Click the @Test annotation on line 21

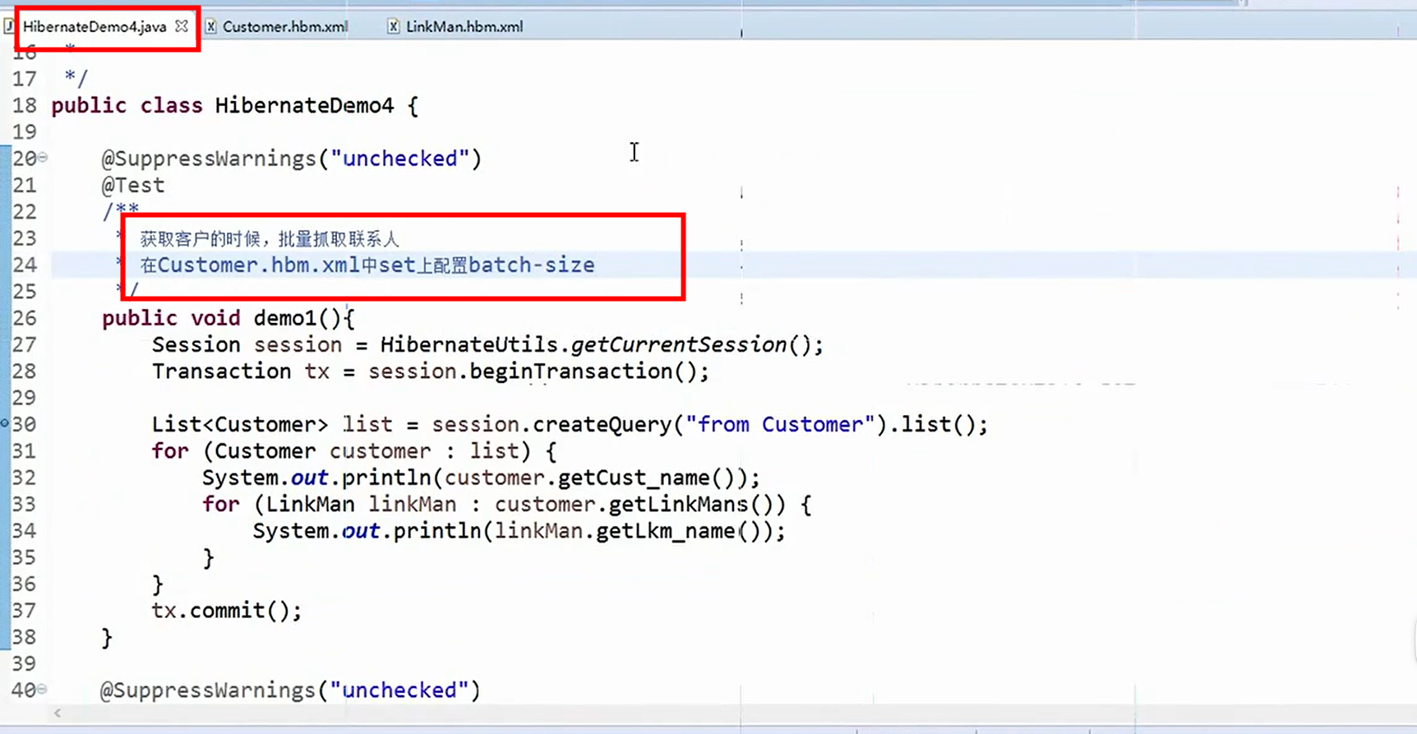tap(133, 185)
